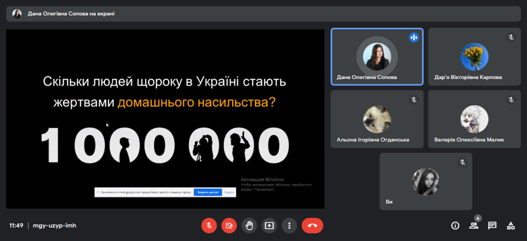Open the activities panel

pyautogui.click(x=511, y=226)
